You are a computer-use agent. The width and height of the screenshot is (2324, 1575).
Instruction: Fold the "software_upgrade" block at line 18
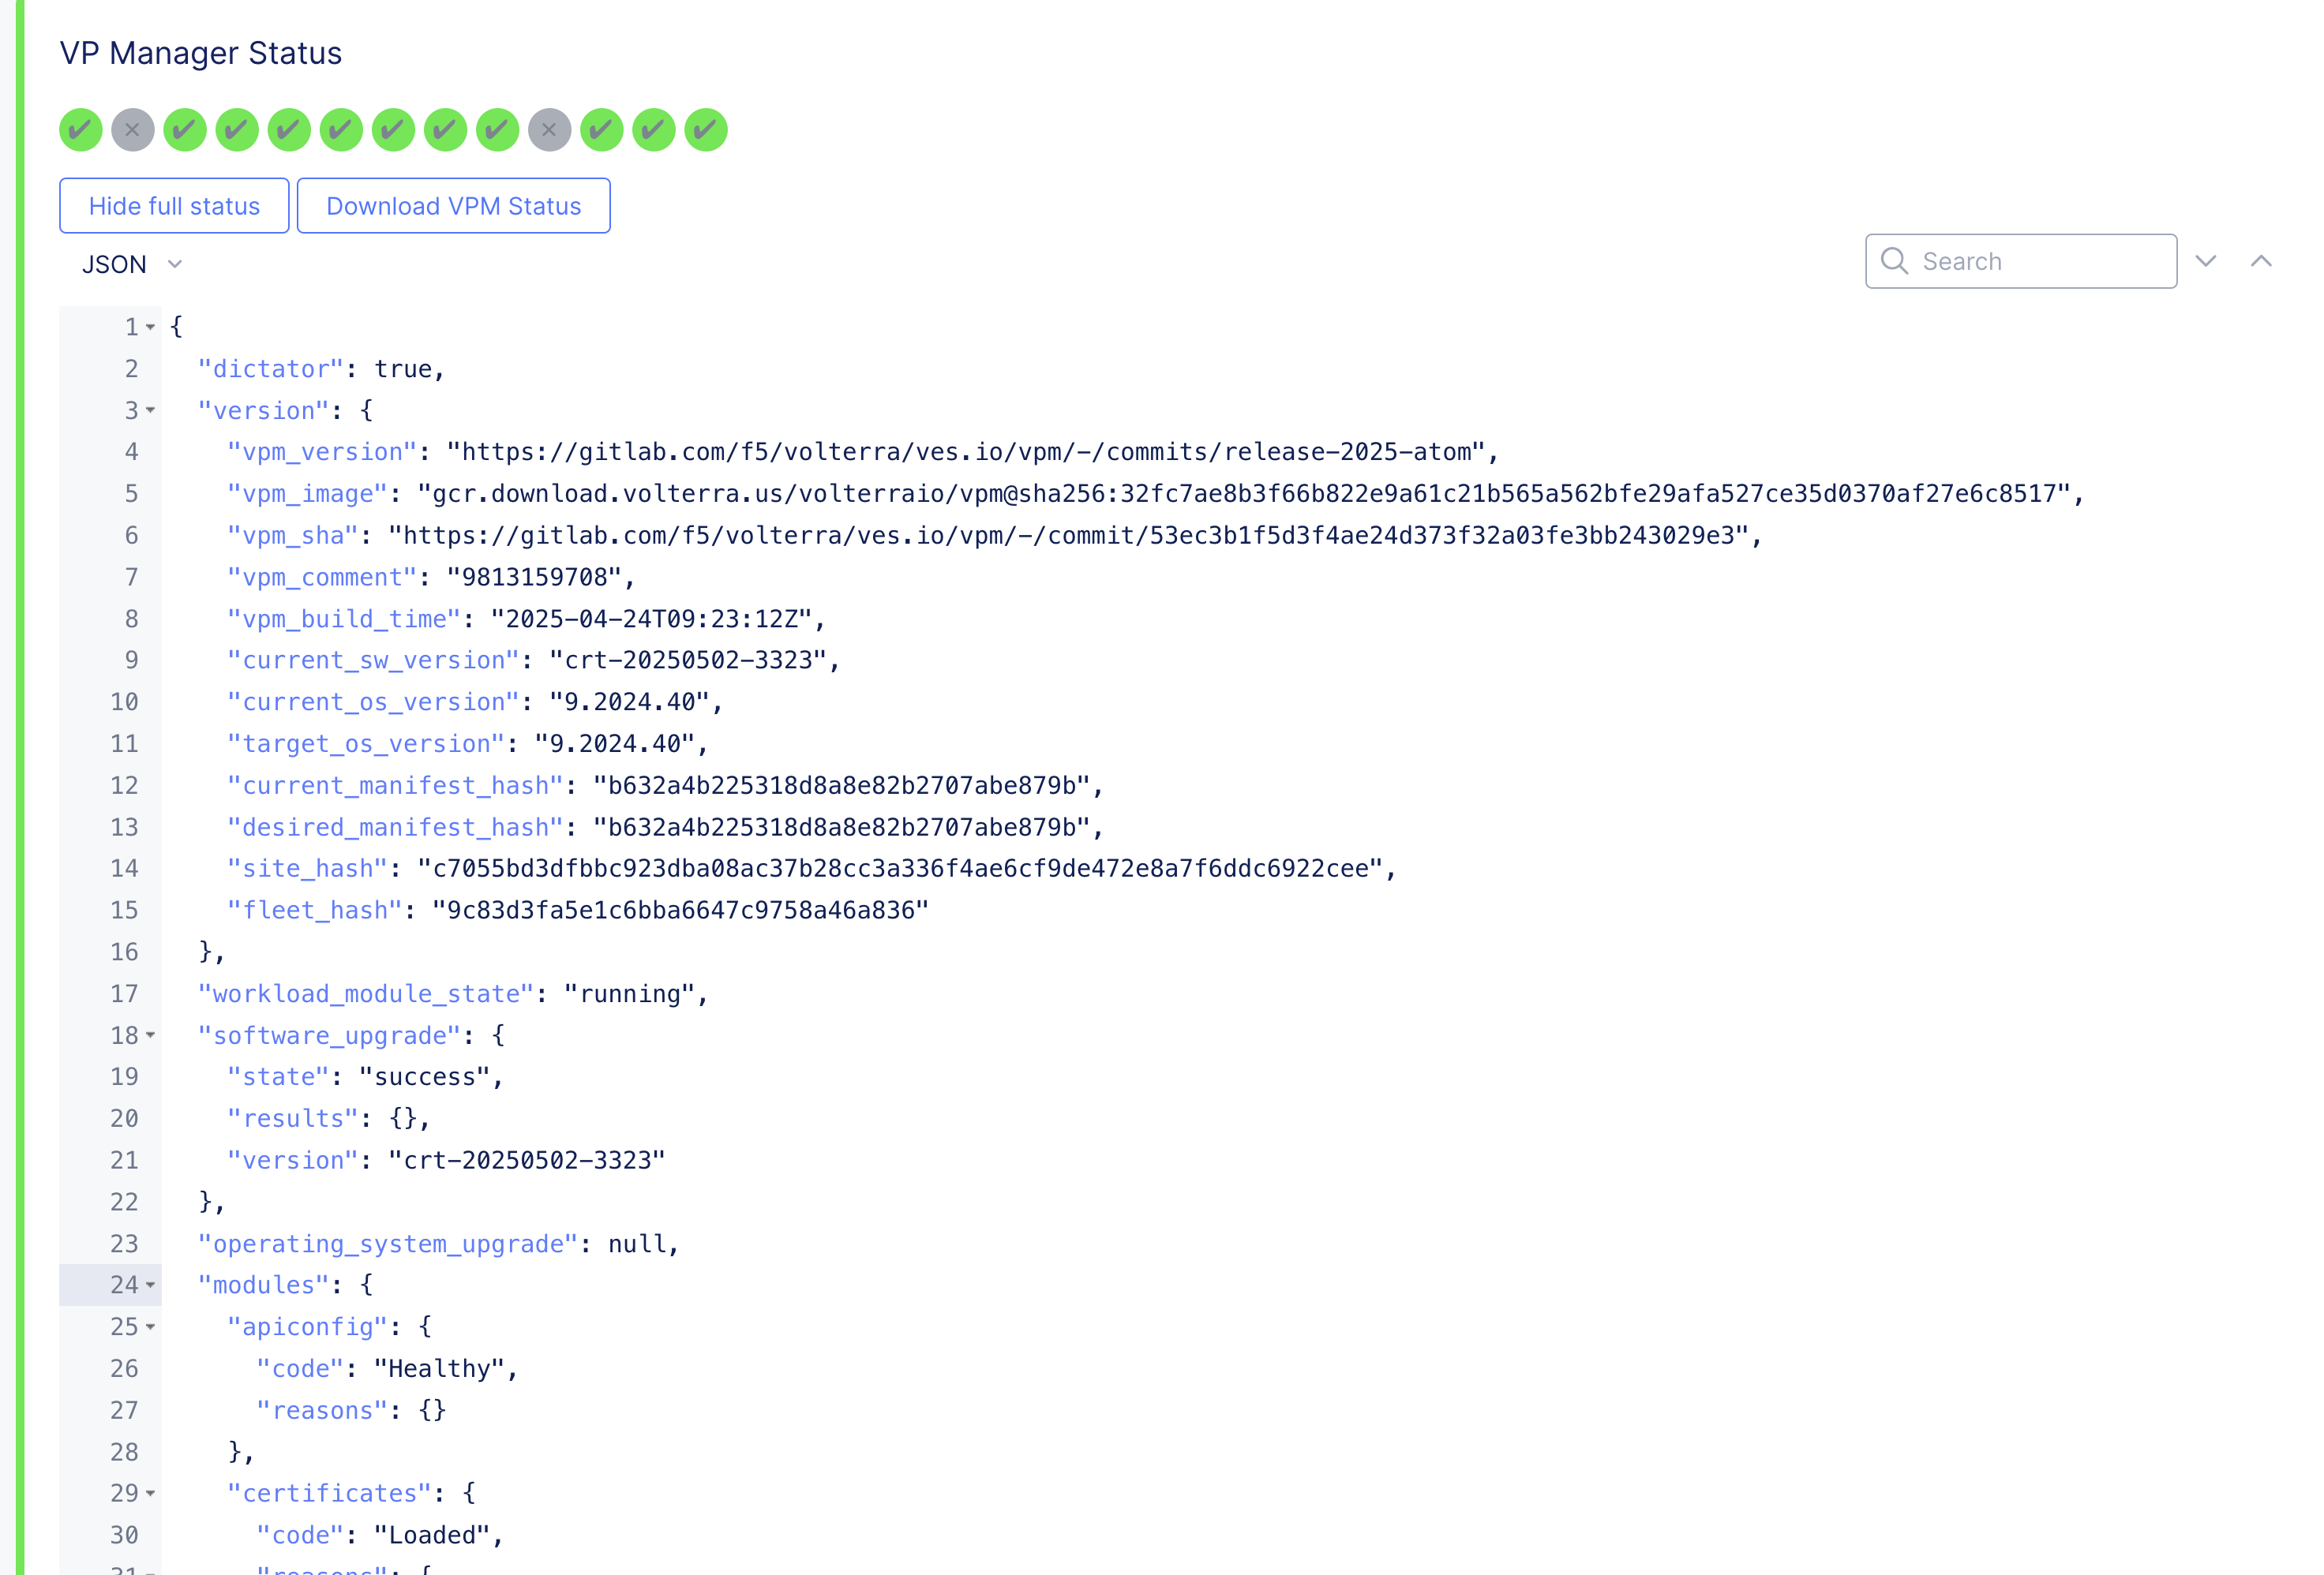(151, 1035)
